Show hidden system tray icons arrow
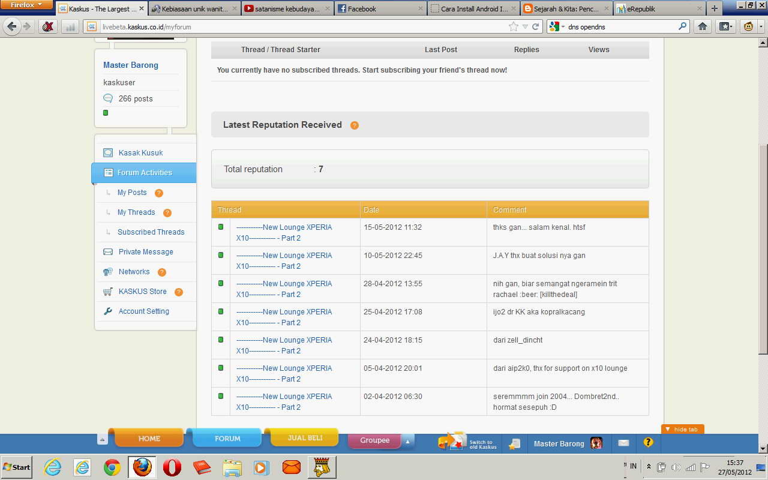Image resolution: width=768 pixels, height=480 pixels. point(649,466)
